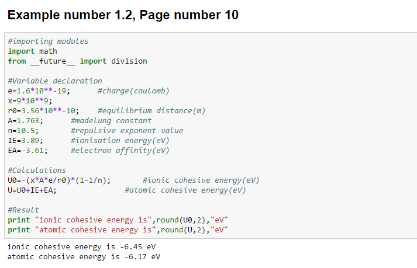
Task: Click the output line showing -6.45 eV
Action: [x=81, y=247]
